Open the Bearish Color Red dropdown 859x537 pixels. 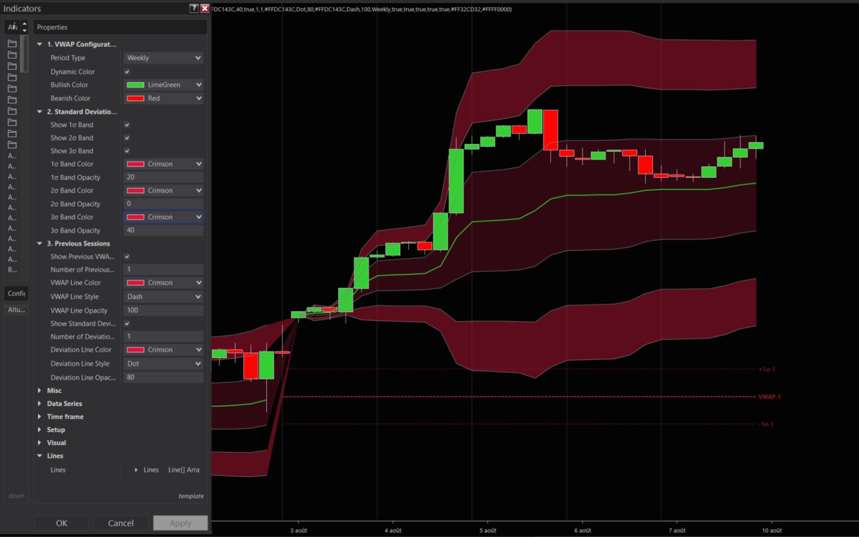point(163,98)
